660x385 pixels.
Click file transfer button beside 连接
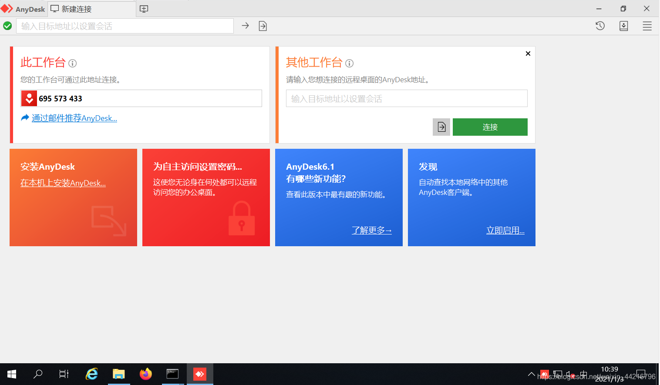point(441,127)
